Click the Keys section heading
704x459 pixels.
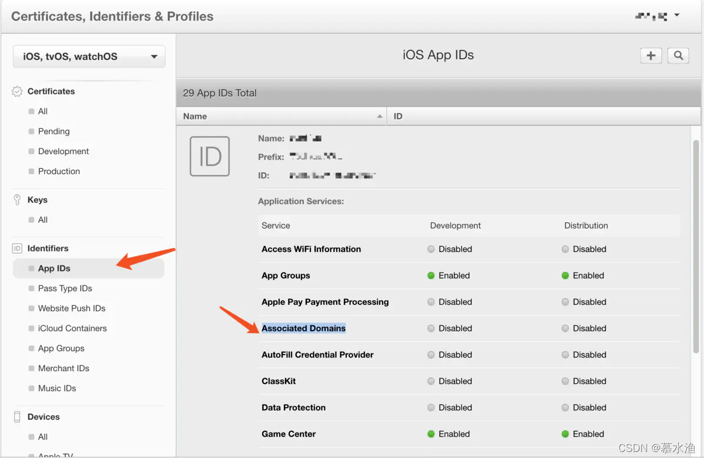point(38,200)
